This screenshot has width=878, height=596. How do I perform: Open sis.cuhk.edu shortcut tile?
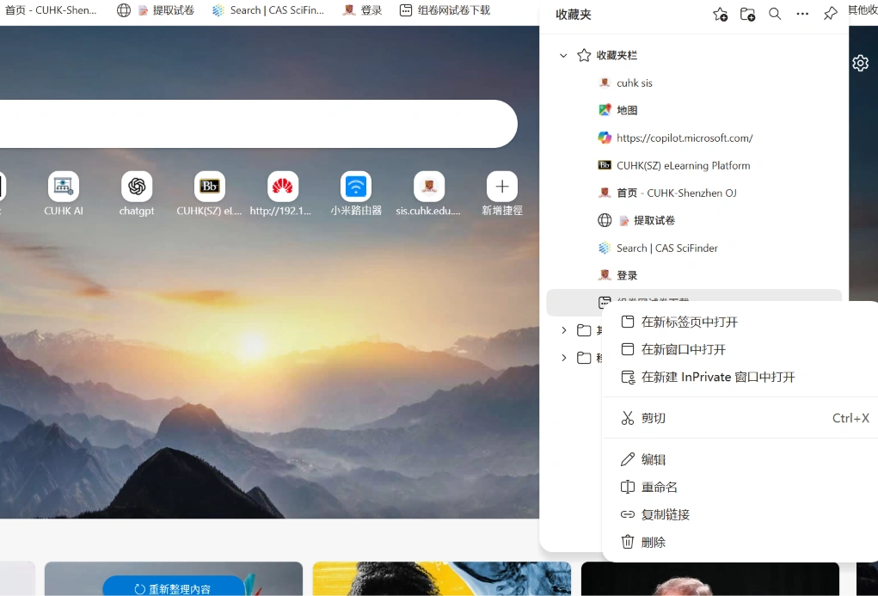[429, 194]
